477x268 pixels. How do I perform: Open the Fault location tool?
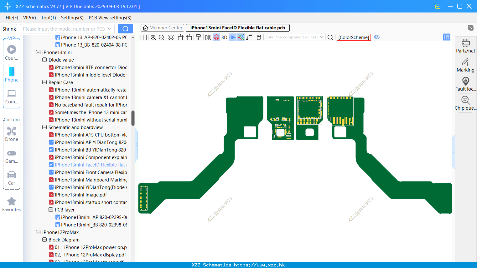point(465,84)
